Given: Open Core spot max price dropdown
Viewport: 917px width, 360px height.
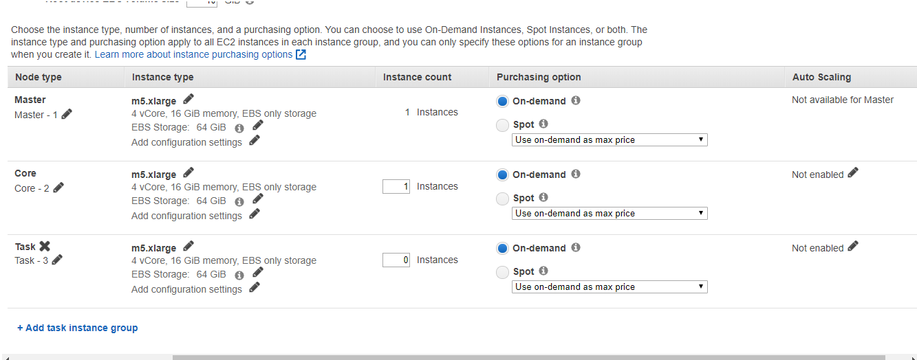Looking at the screenshot, I should point(609,214).
